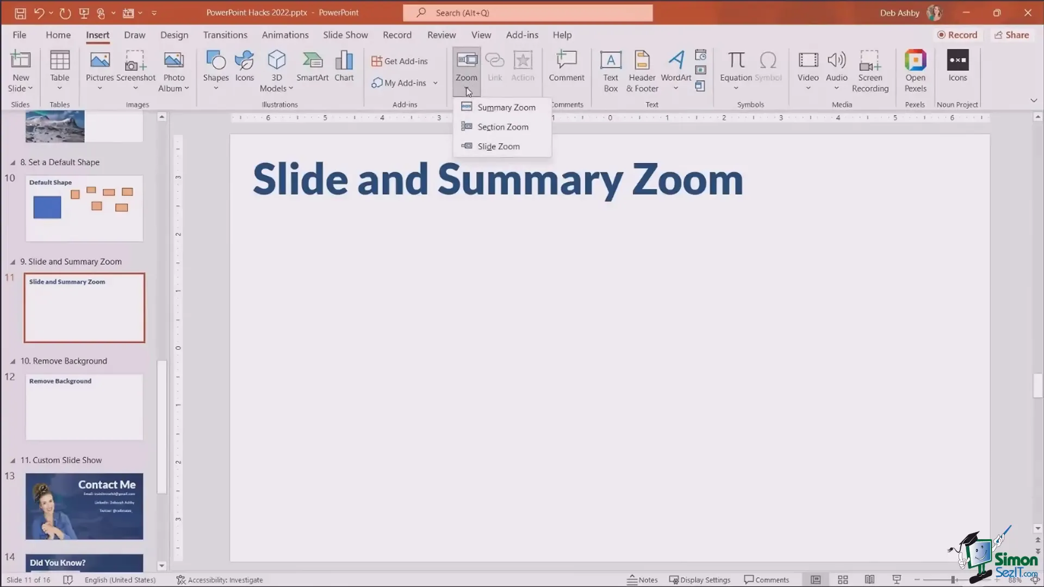Select slide 12 Remove Background thumbnail

point(84,407)
